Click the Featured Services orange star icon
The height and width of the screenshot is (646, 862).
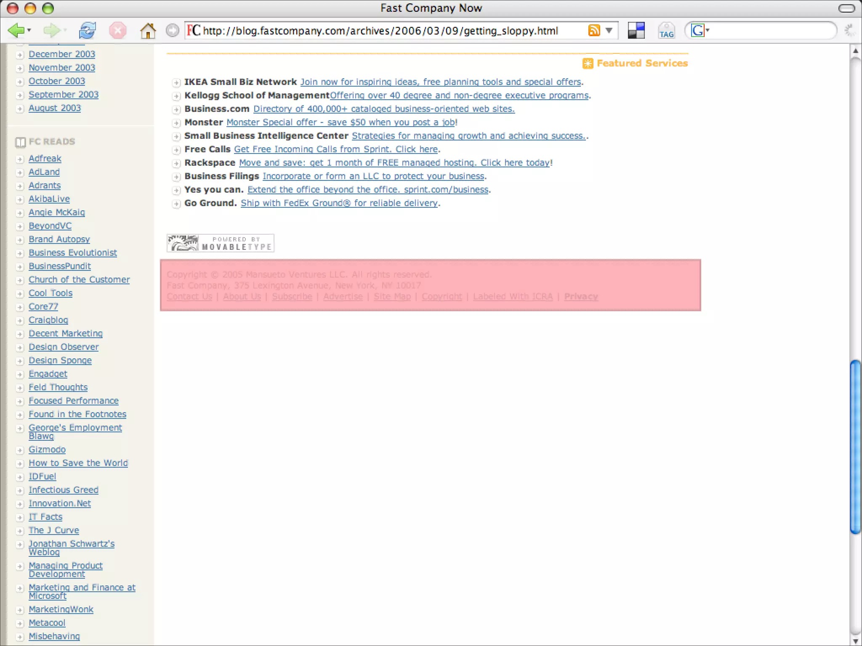coord(588,64)
